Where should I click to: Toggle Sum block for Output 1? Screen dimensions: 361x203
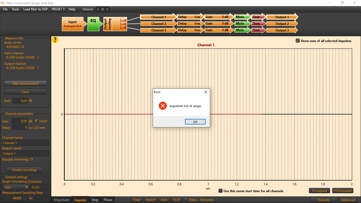[258, 17]
